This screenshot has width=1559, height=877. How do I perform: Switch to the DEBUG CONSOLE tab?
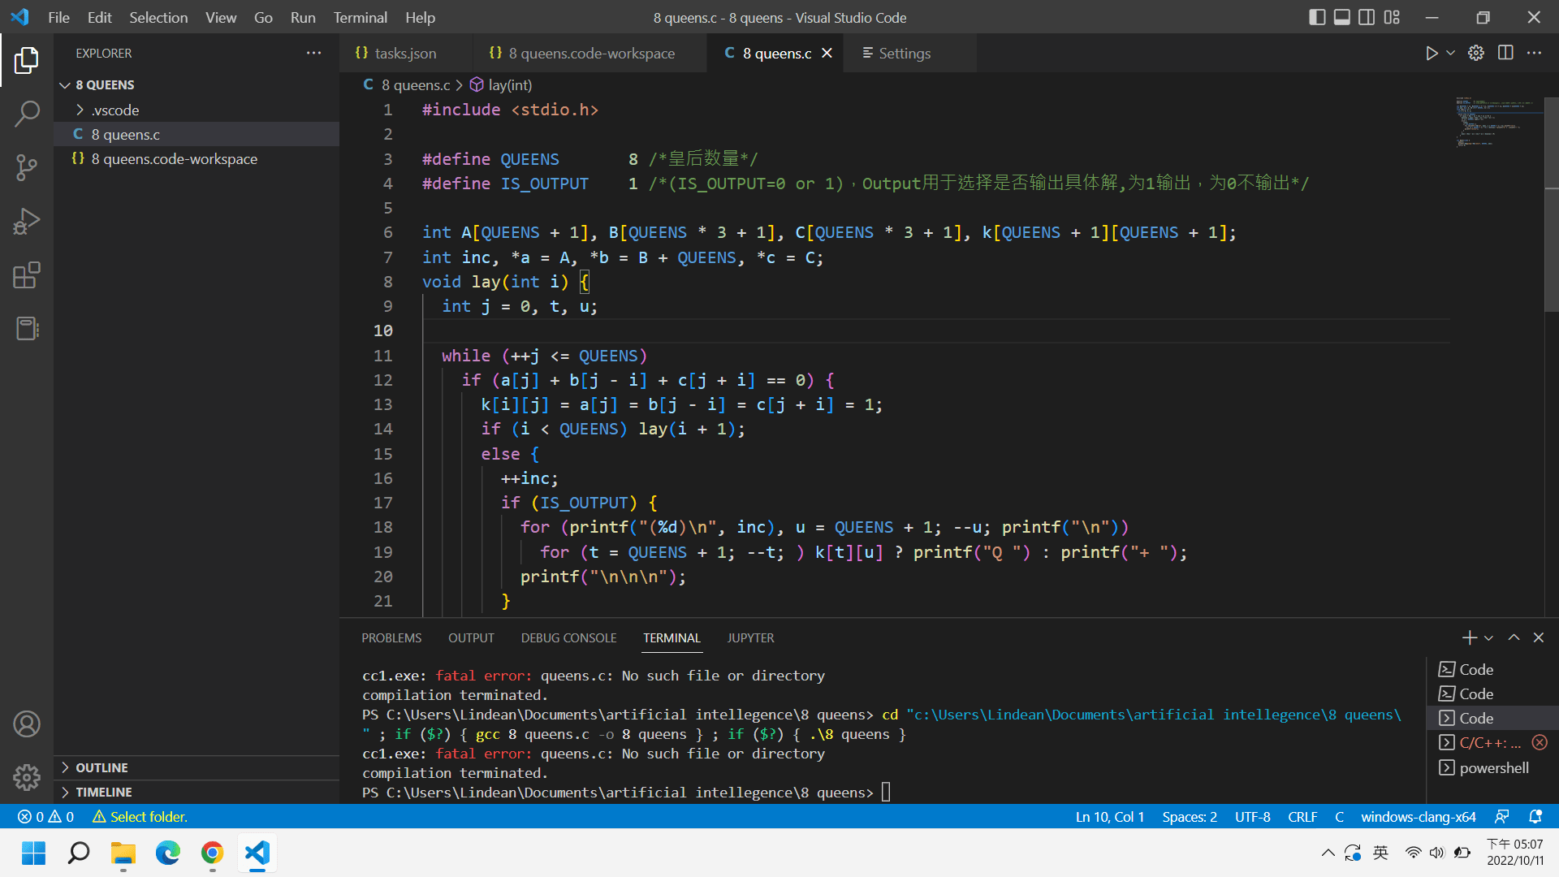click(x=568, y=638)
